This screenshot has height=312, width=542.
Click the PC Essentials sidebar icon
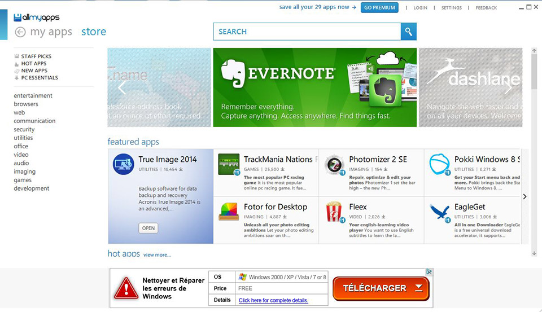pyautogui.click(x=16, y=78)
